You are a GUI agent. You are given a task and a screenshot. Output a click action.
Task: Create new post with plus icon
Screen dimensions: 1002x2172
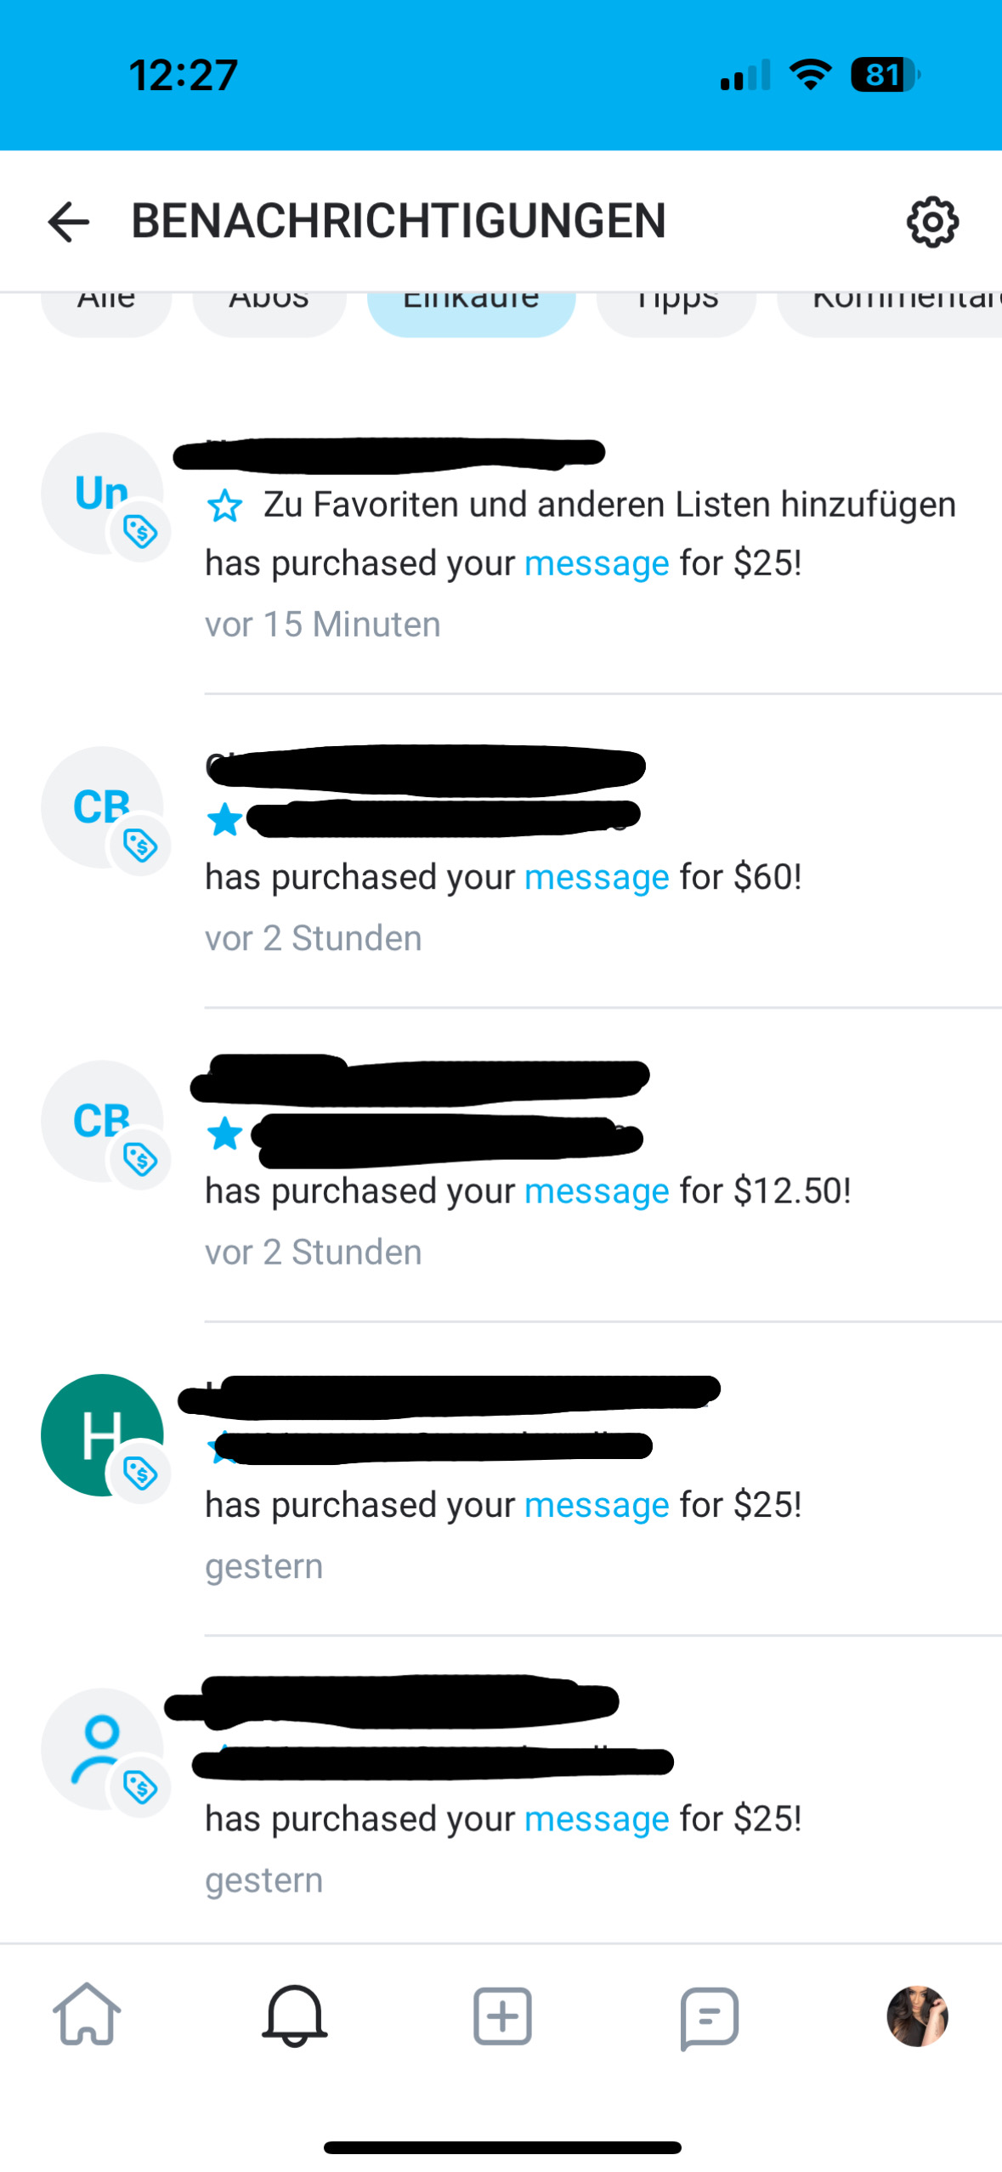tap(502, 2016)
